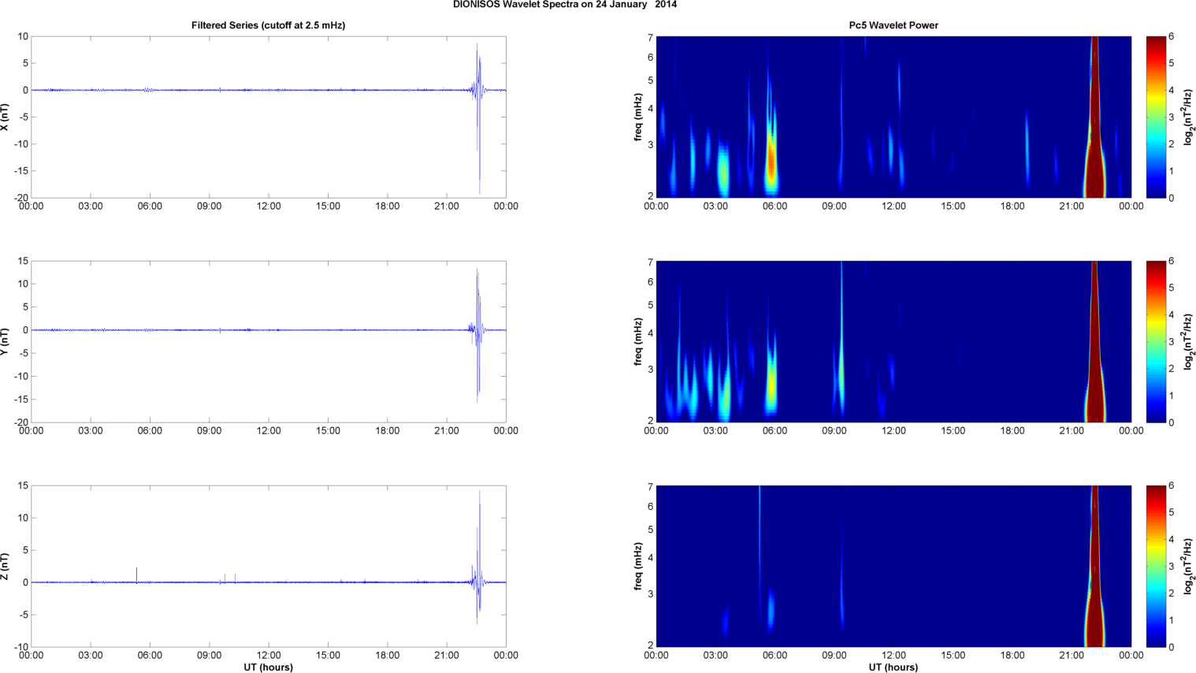Click the bottom wavelet plot's colorbar

click(x=1155, y=566)
